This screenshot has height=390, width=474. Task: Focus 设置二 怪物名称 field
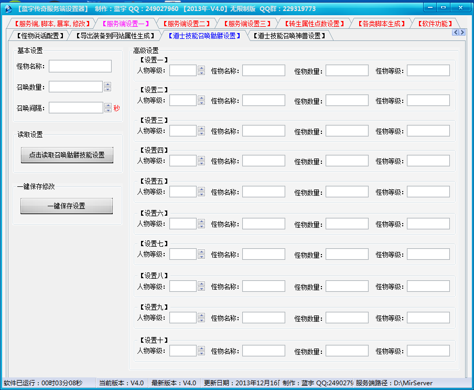[264, 100]
